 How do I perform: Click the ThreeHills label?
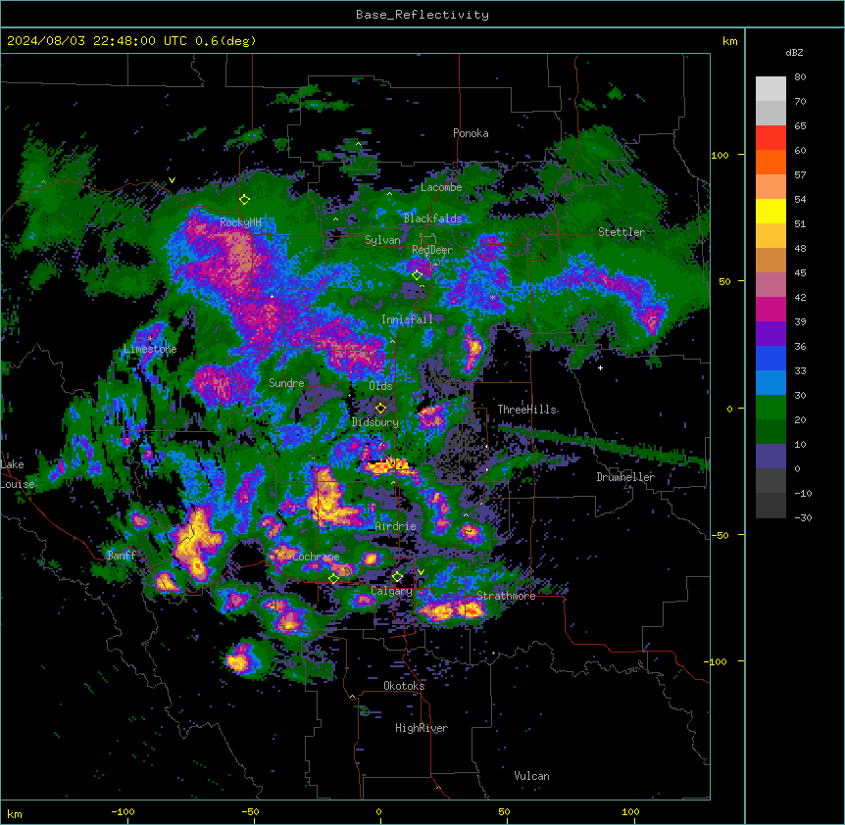[x=526, y=410]
